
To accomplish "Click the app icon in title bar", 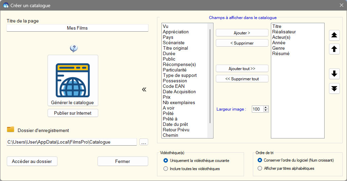I will point(6,5).
